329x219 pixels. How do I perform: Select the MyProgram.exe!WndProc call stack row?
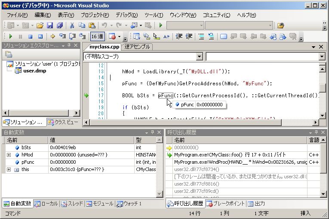coord(243,162)
